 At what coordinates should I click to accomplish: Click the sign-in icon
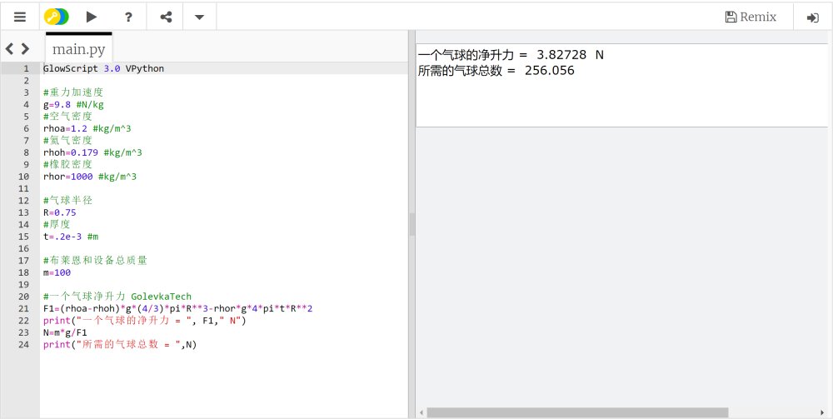812,17
